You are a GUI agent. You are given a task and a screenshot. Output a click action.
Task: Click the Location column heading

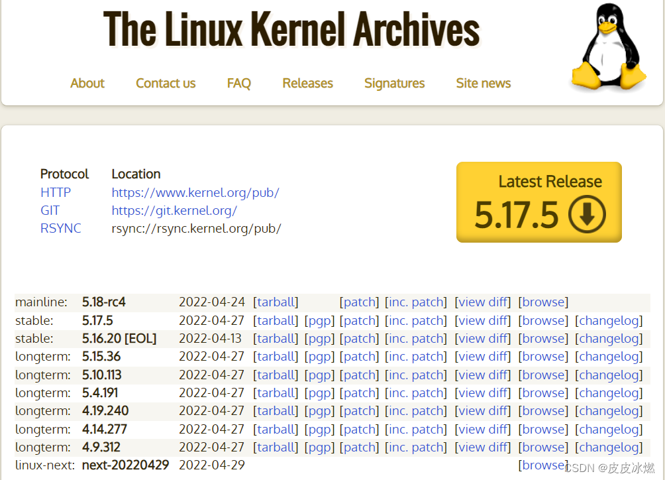pos(136,174)
